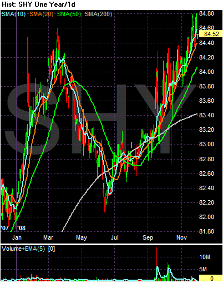Click the 82.80 price axis label
This screenshot has width=223, height=283.
coord(206,159)
